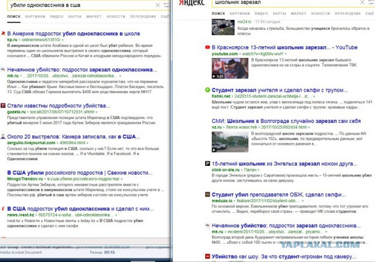Click the Yandex logo in right window
The image size is (375, 262).
(x=192, y=2)
